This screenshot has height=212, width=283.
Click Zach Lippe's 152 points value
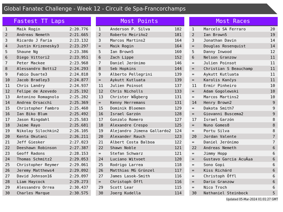(x=178, y=57)
